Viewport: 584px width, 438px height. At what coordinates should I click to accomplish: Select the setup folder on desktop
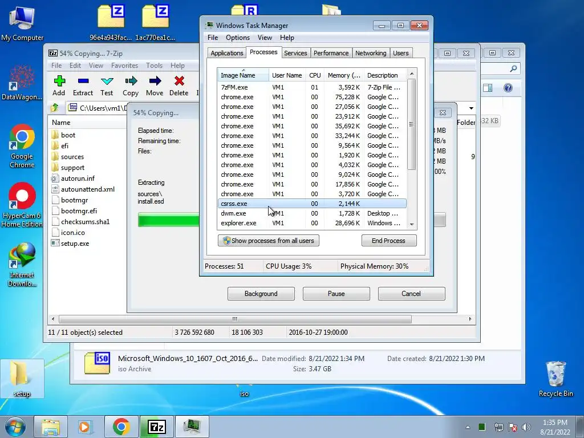coord(22,379)
